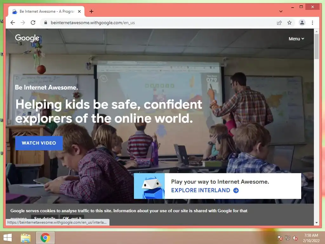
Task: Go back using the browser back arrow
Action: pyautogui.click(x=13, y=23)
